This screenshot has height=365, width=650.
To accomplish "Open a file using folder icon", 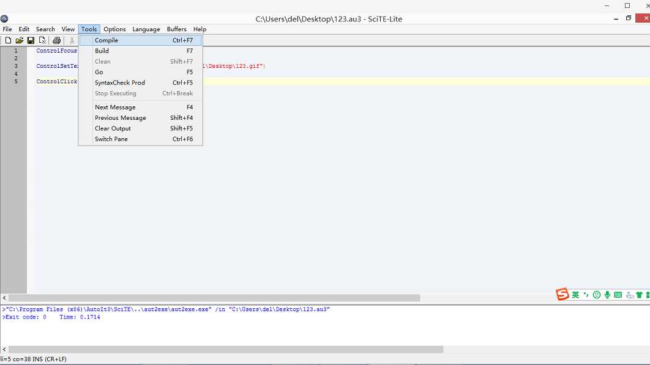I will pyautogui.click(x=19, y=40).
